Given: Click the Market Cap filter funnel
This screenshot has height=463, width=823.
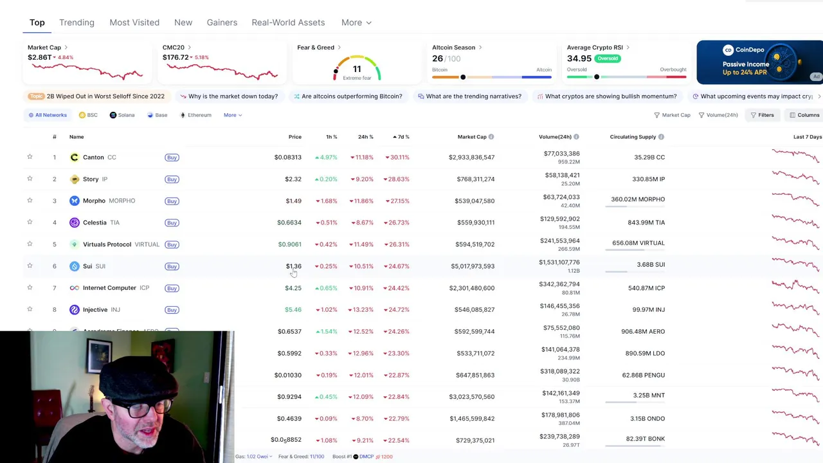Looking at the screenshot, I should coord(672,115).
